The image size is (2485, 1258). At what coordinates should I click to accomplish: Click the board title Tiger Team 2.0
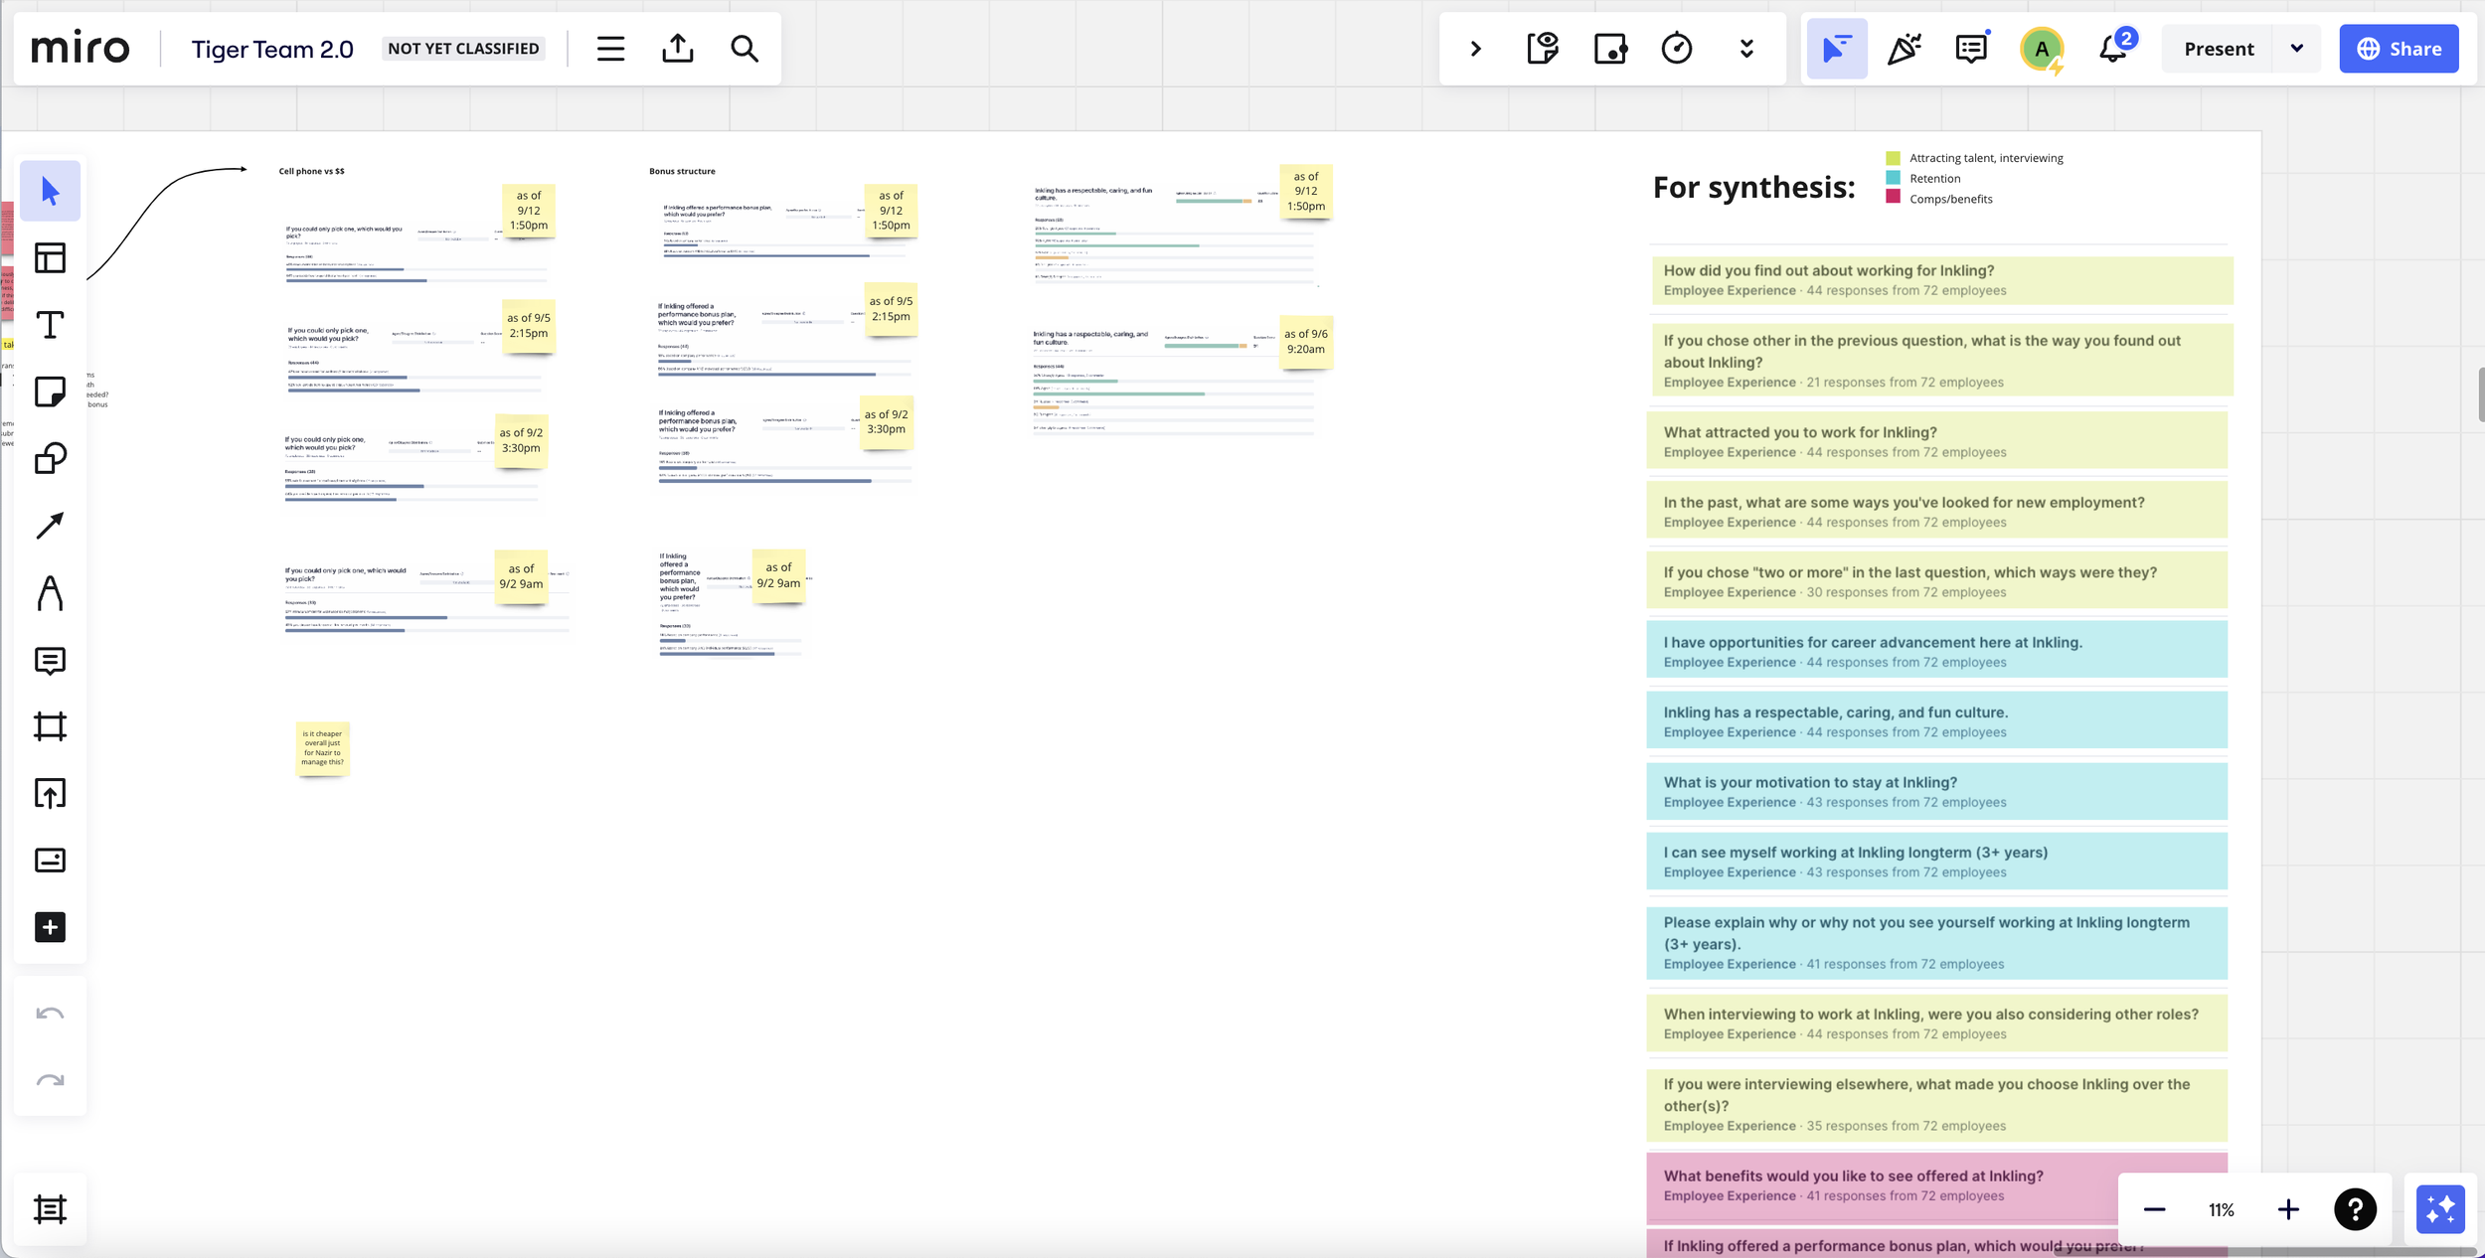(x=272, y=49)
